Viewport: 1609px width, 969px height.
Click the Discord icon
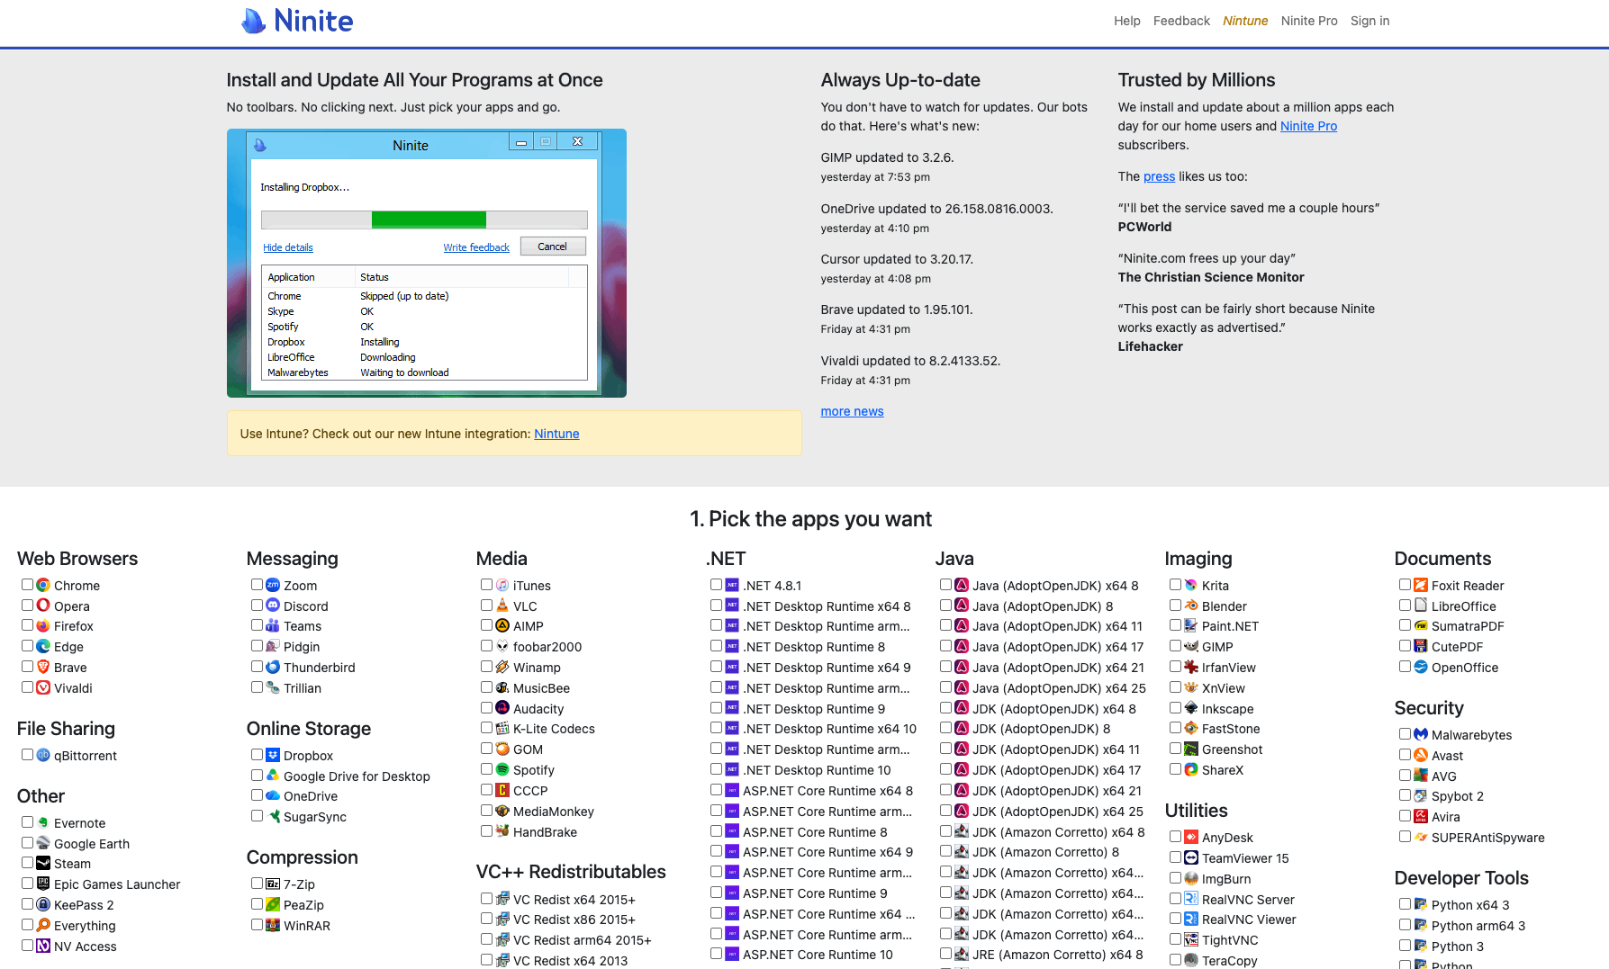(273, 606)
